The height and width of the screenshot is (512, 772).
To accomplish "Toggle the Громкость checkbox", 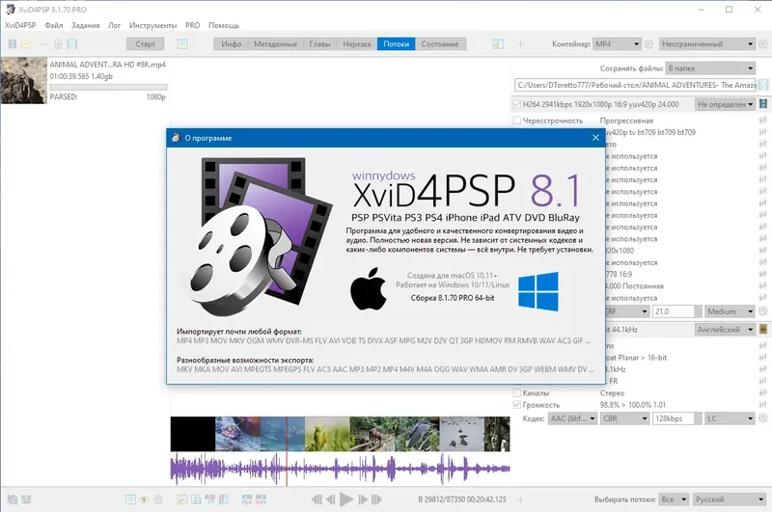I will 516,405.
